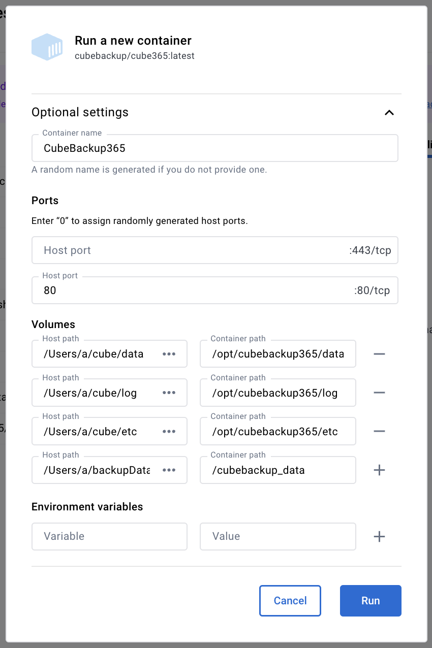Add another environment variable row

[x=379, y=536]
